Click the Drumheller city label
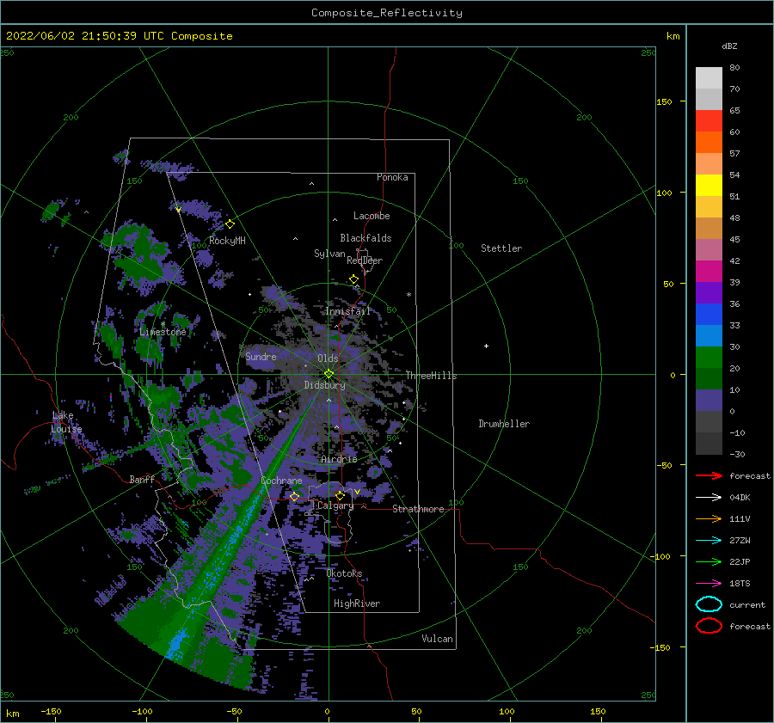Image resolution: width=774 pixels, height=723 pixels. [504, 424]
